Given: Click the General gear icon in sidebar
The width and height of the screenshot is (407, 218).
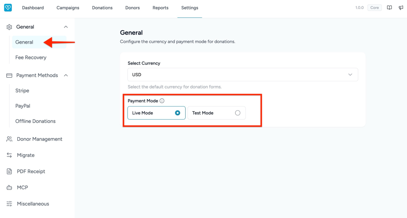Looking at the screenshot, I should [x=10, y=27].
